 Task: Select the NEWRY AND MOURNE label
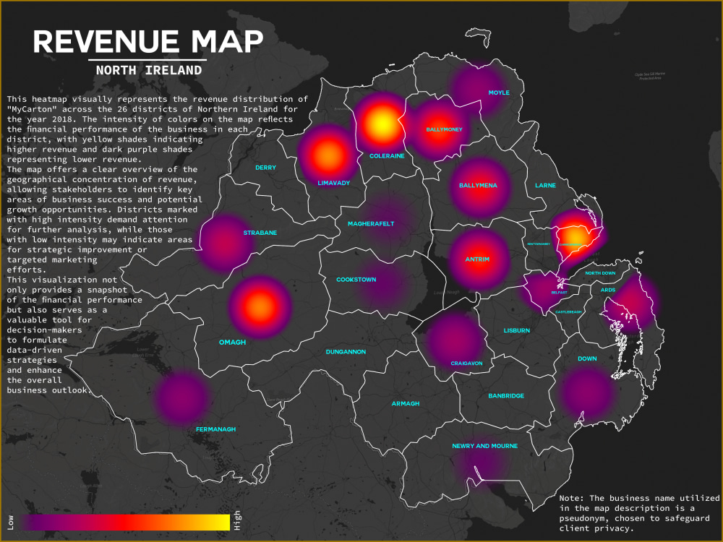[x=484, y=446]
